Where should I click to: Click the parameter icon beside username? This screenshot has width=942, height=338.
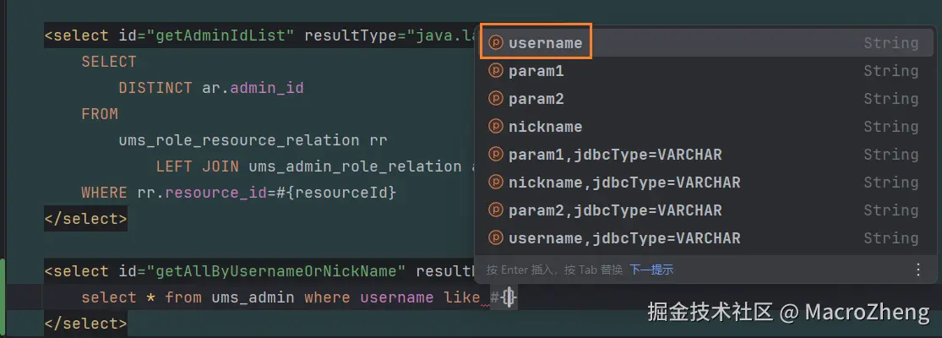click(x=495, y=42)
